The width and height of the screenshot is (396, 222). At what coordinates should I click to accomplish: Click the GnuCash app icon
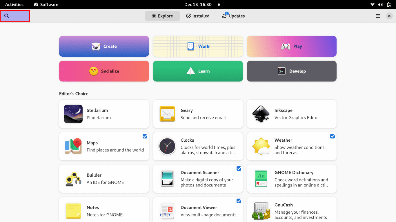261,211
